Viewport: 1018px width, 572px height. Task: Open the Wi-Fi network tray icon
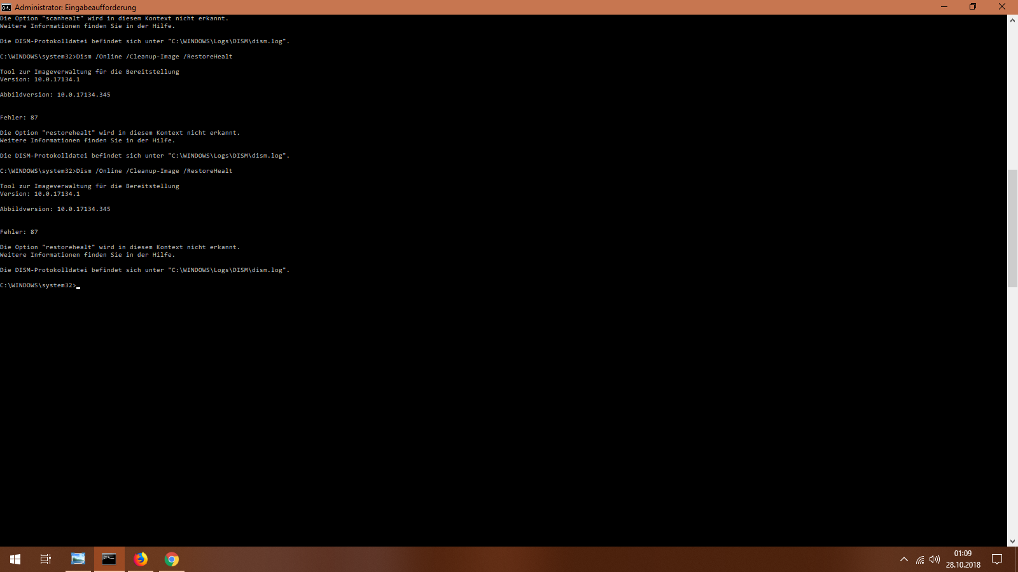coord(920,559)
